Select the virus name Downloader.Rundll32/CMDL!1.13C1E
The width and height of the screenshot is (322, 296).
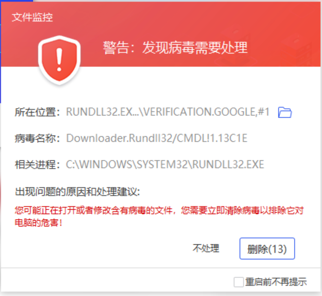pos(157,138)
